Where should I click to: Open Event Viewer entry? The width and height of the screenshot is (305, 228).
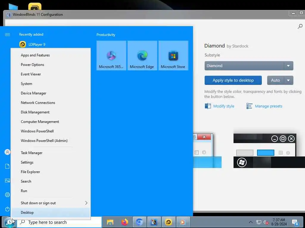tap(51, 74)
